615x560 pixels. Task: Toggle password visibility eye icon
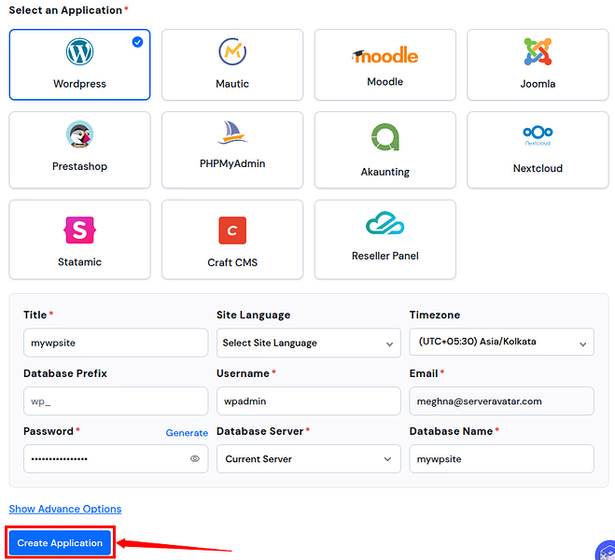pyautogui.click(x=195, y=459)
